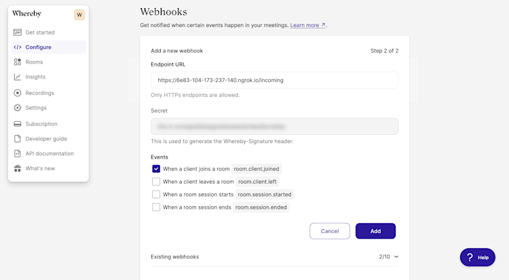The height and width of the screenshot is (280, 509).
Task: Open Settings in the sidebar
Action: [x=48, y=108]
